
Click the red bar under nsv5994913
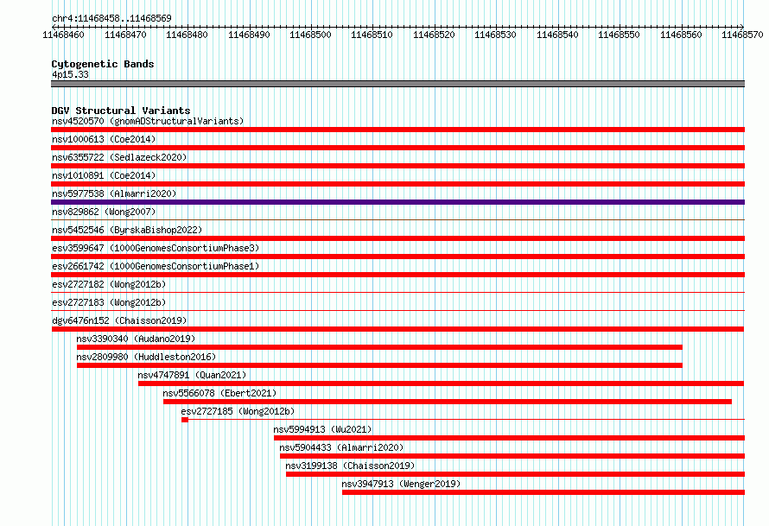click(510, 438)
